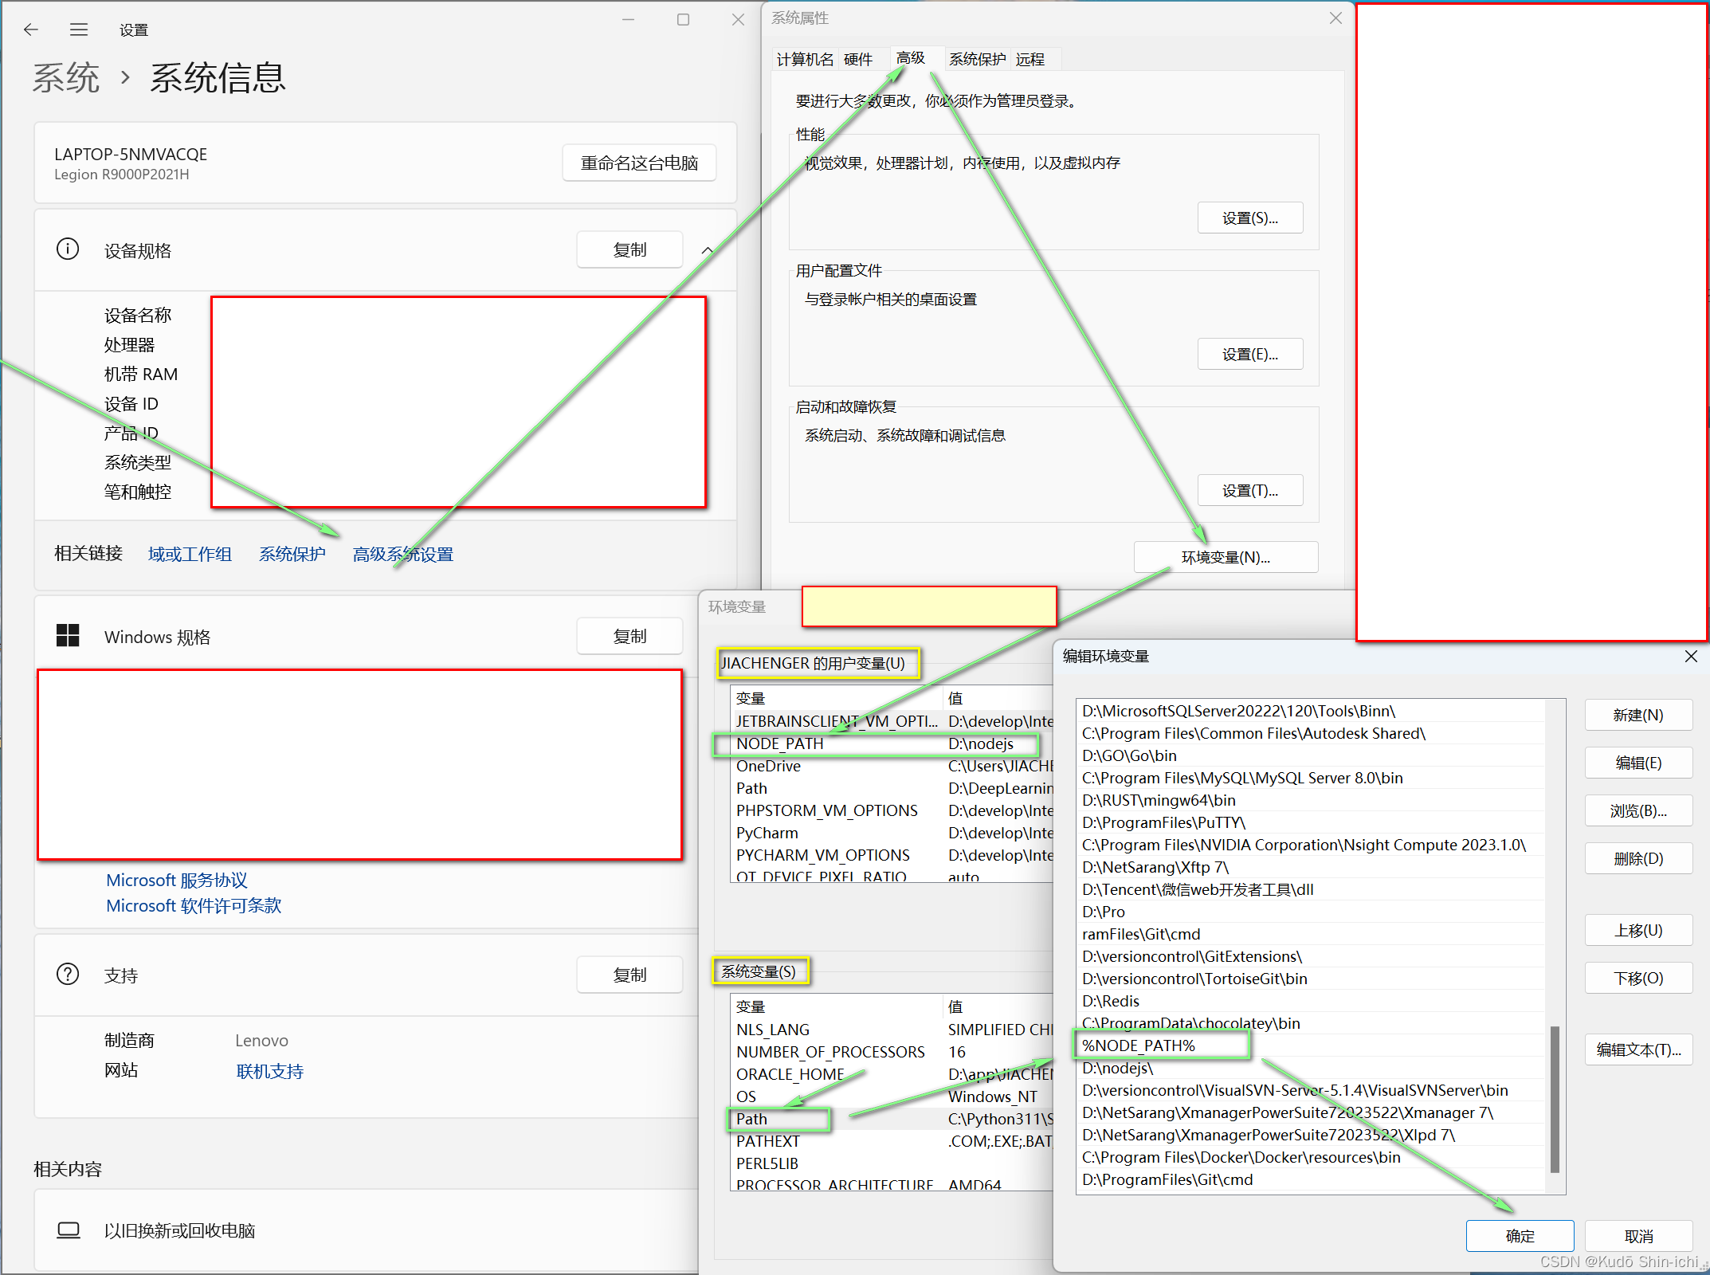This screenshot has width=1710, height=1275.
Task: Click 浏览(B)... button
Action: tap(1638, 810)
